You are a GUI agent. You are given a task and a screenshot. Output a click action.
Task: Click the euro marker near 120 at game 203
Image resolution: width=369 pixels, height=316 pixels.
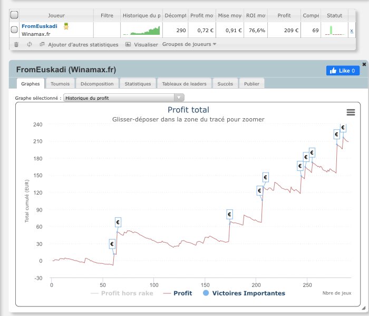259,190
